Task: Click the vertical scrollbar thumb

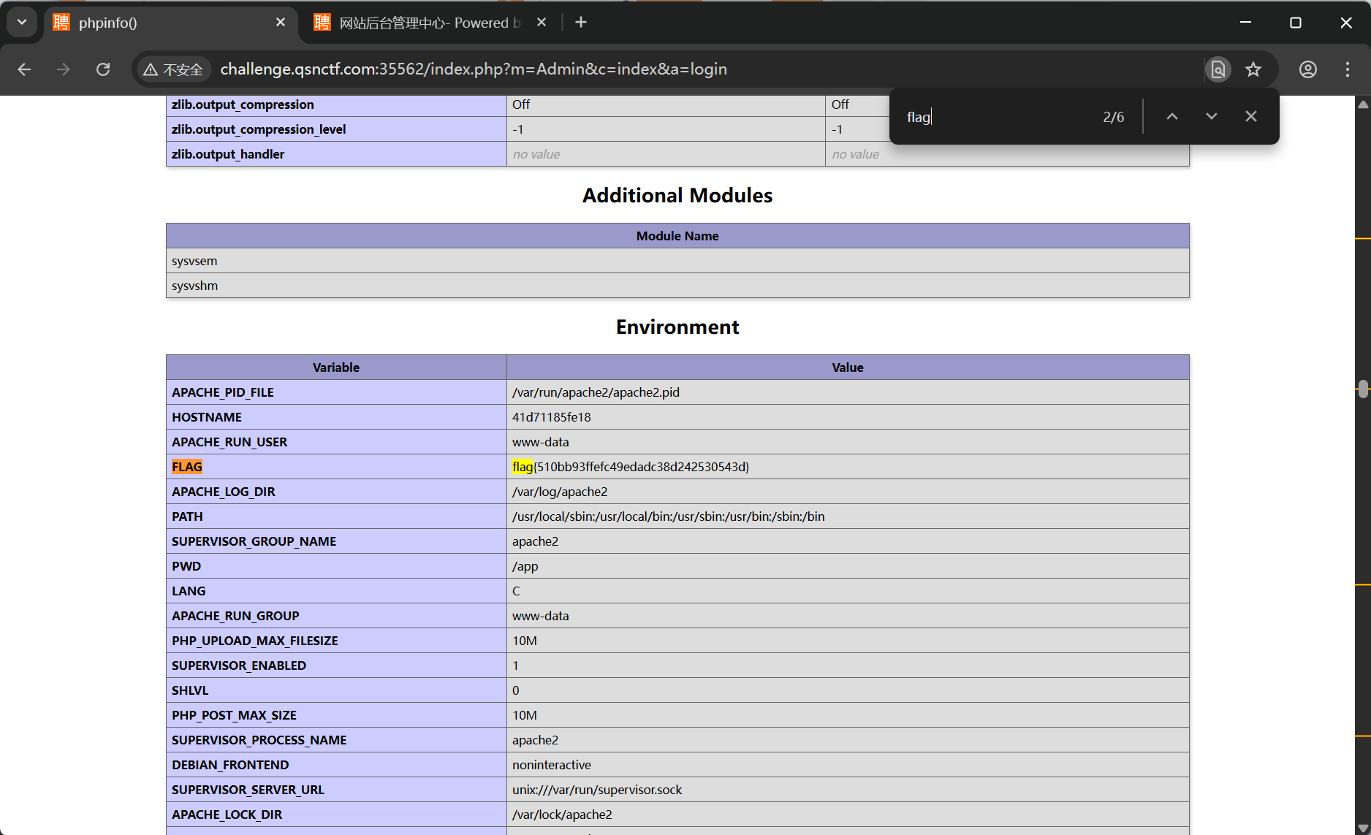Action: point(1363,389)
